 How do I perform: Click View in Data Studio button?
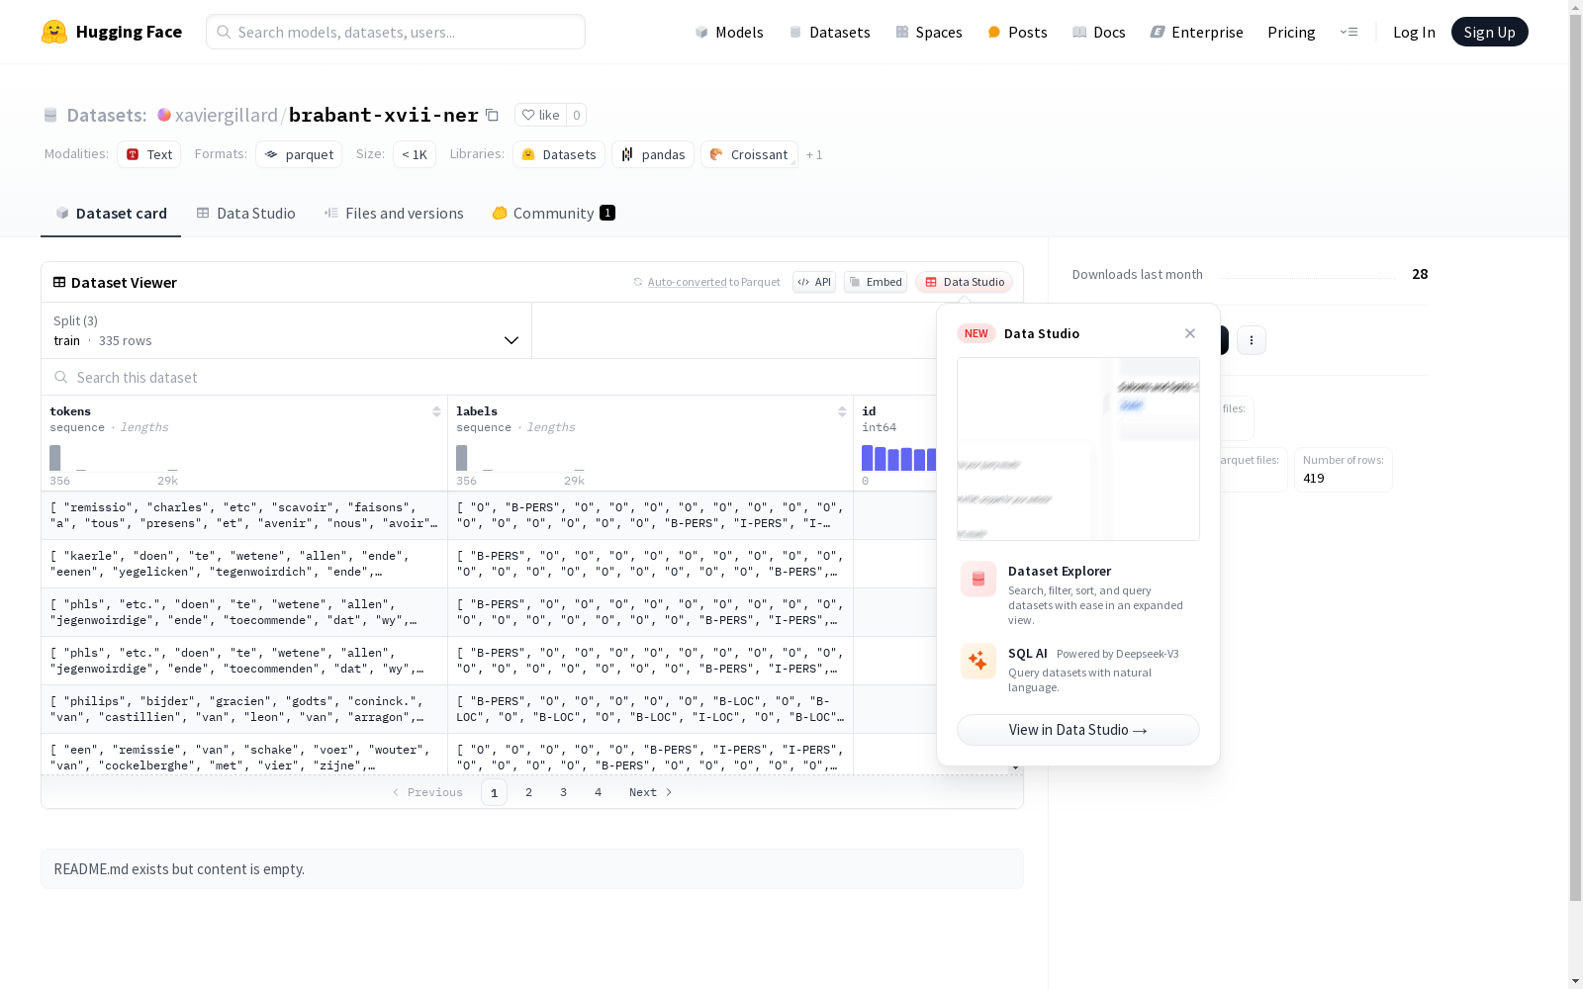pos(1078,730)
